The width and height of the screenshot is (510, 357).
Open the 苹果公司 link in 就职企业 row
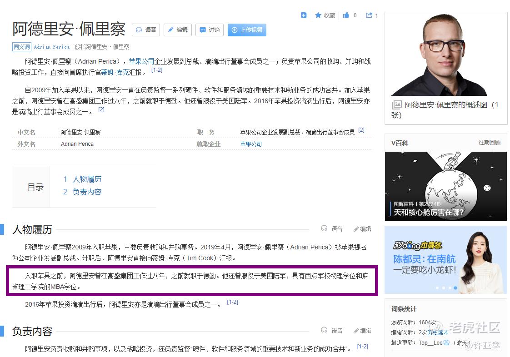pyautogui.click(x=251, y=144)
